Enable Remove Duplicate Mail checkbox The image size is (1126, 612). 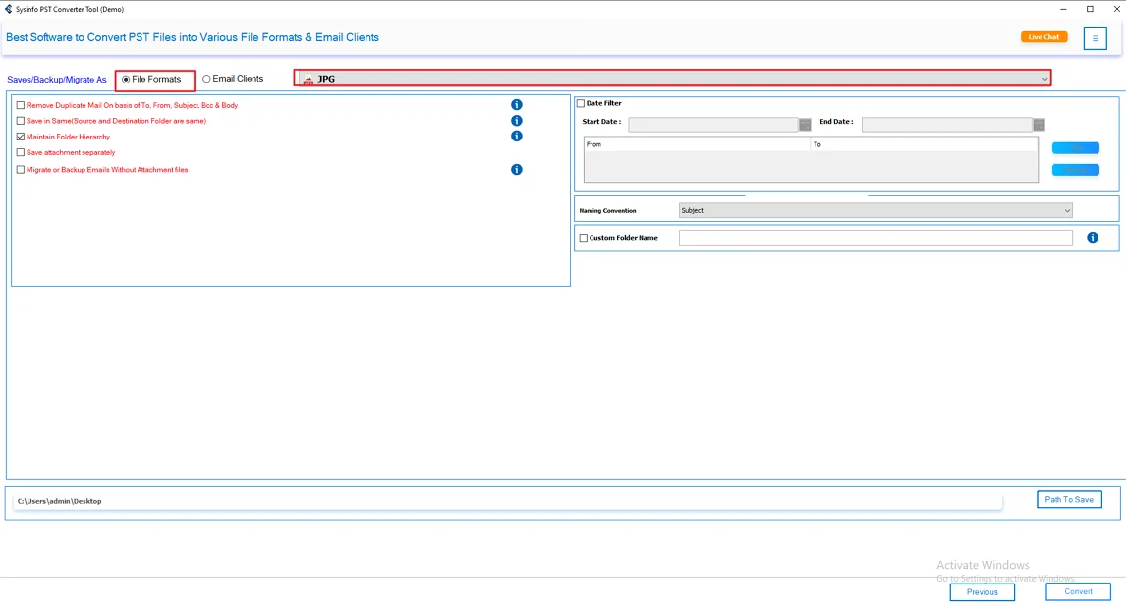[21, 105]
